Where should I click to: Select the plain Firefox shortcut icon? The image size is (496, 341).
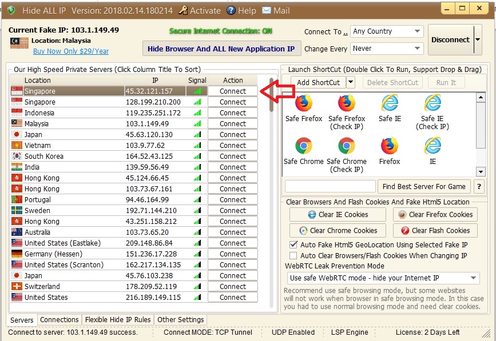click(x=390, y=146)
